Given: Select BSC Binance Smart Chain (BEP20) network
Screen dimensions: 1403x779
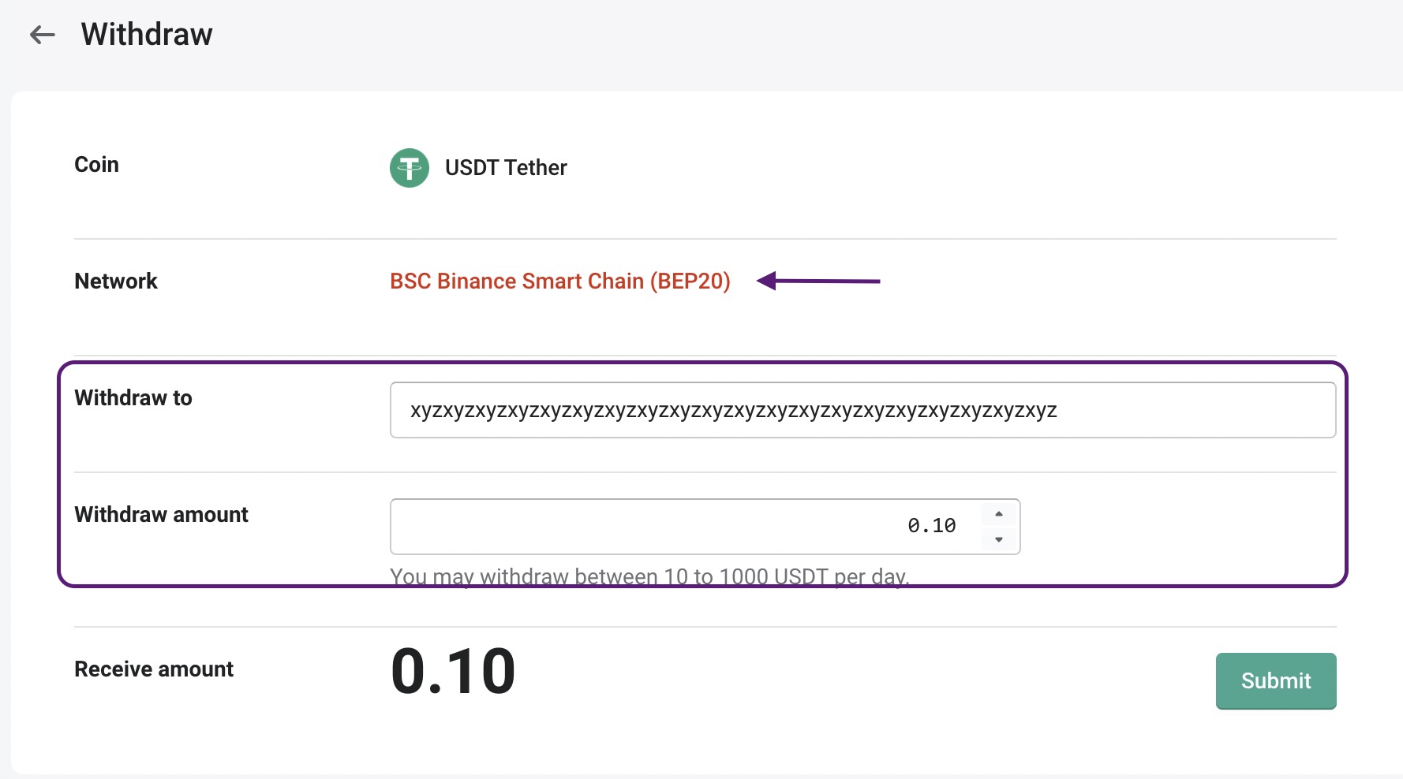Looking at the screenshot, I should coord(560,281).
